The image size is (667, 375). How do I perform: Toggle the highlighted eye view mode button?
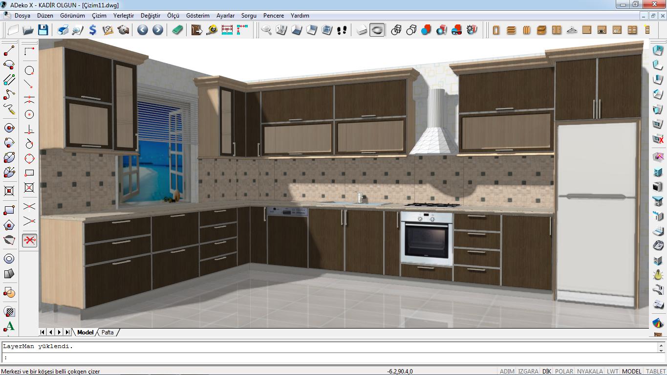point(377,30)
